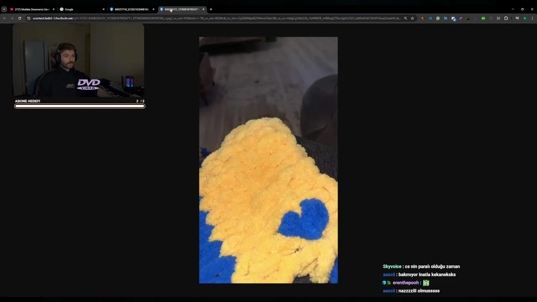Open the blue 7TV extension icon
Image resolution: width=537 pixels, height=302 pixels.
446,18
